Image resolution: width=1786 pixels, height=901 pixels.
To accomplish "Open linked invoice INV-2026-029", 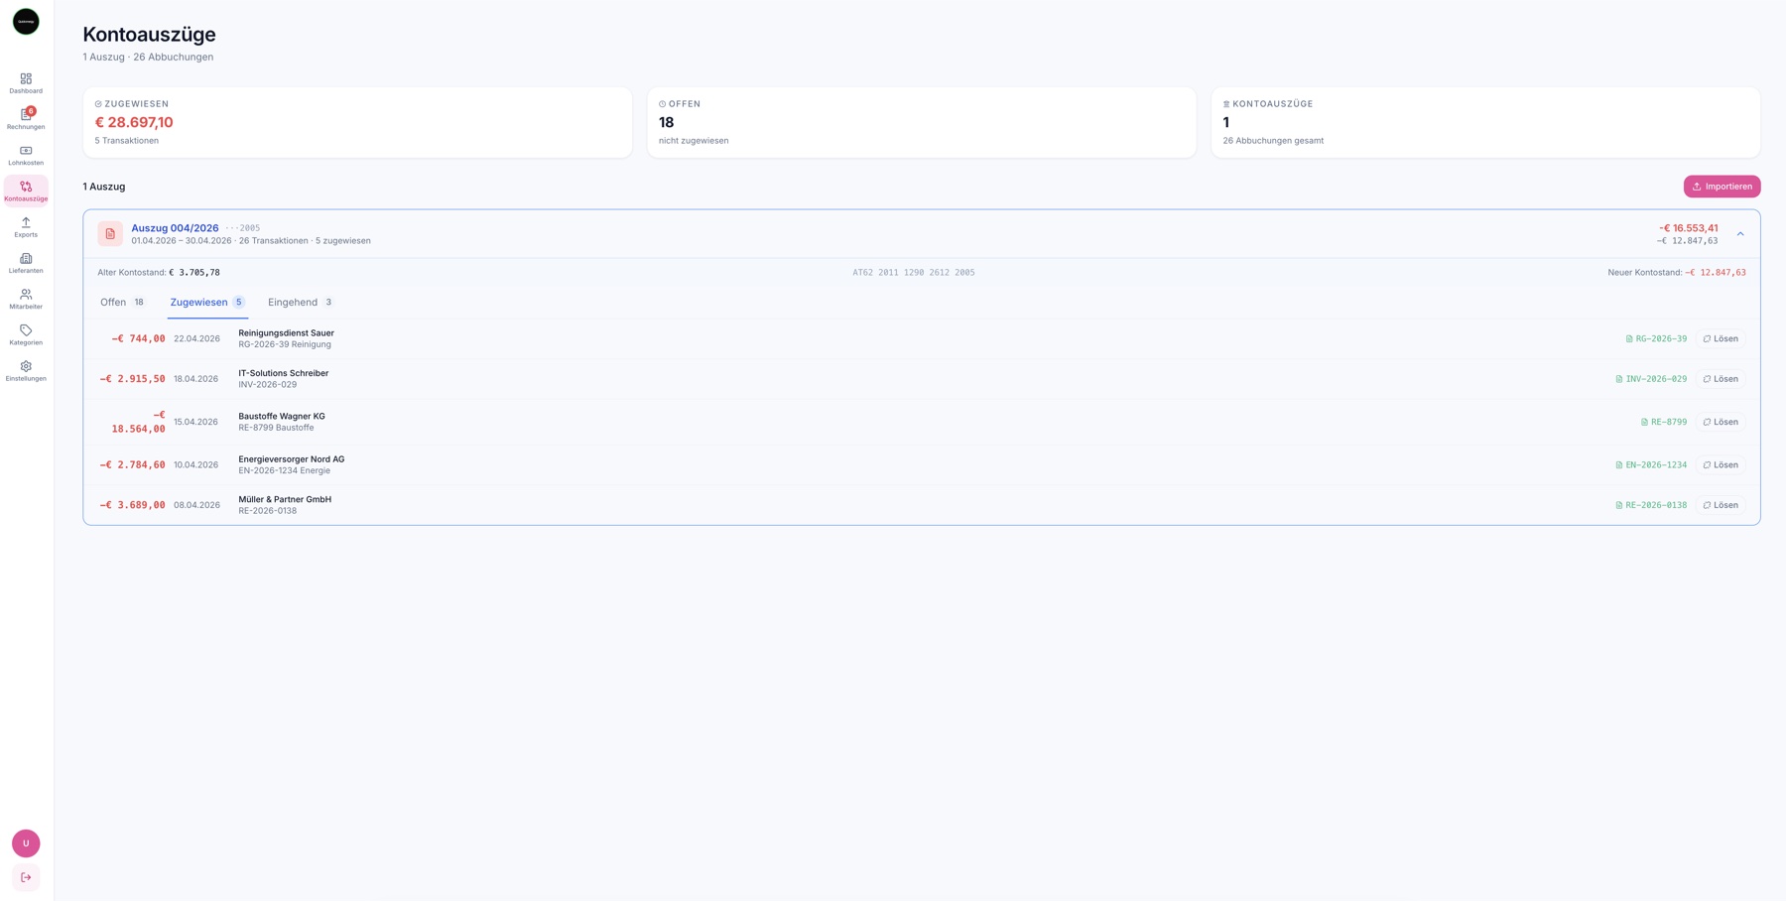I will (1651, 379).
